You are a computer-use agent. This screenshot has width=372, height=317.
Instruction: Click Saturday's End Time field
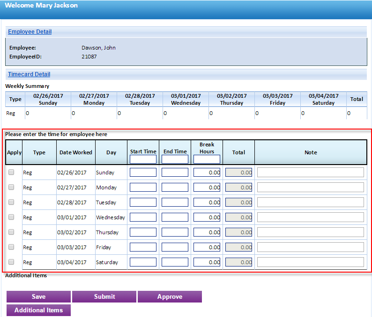tap(175, 262)
